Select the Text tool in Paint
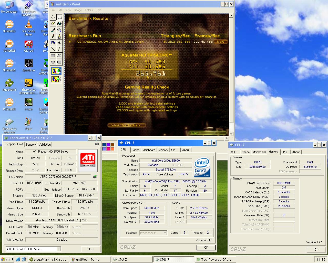 tap(59, 43)
